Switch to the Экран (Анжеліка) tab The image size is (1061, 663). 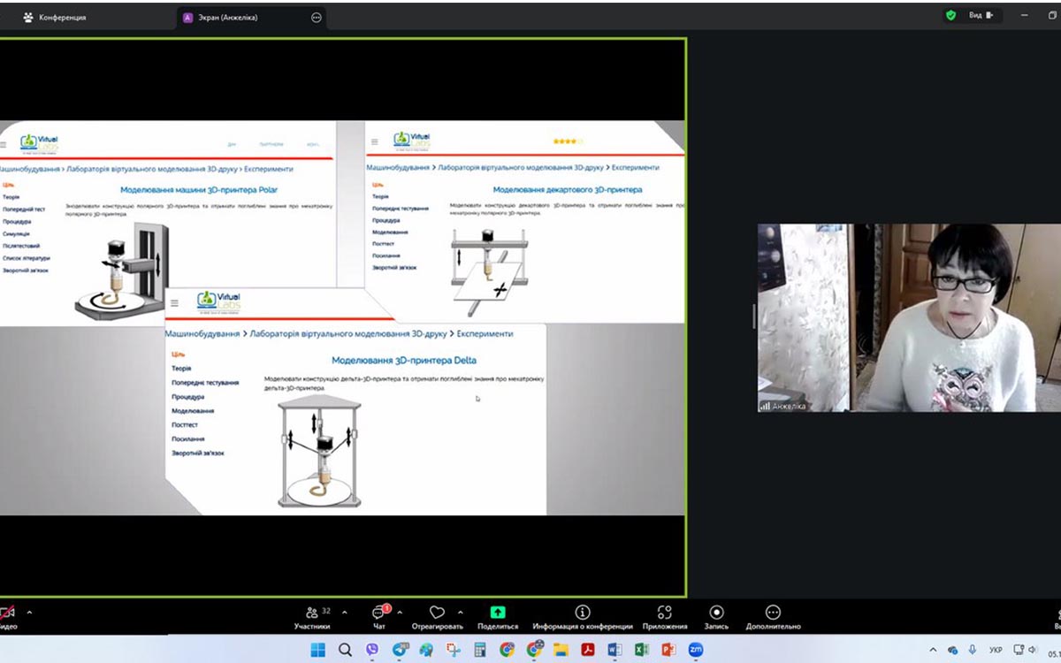pyautogui.click(x=221, y=17)
